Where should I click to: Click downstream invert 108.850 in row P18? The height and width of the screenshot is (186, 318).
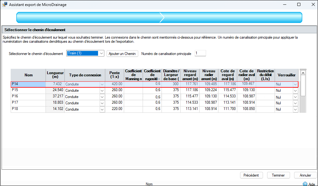point(247,109)
